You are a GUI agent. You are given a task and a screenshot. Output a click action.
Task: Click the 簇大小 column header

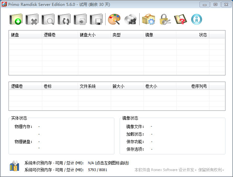[x=127, y=86]
